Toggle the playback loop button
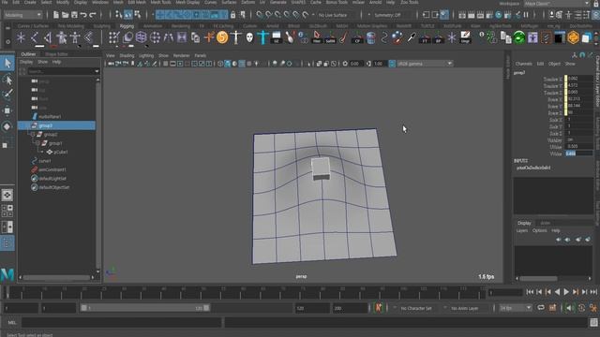The image size is (600, 337). tap(541, 308)
